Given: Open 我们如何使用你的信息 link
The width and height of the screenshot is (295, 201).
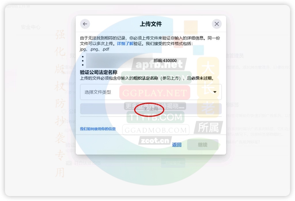Looking at the screenshot, I should coord(98,129).
